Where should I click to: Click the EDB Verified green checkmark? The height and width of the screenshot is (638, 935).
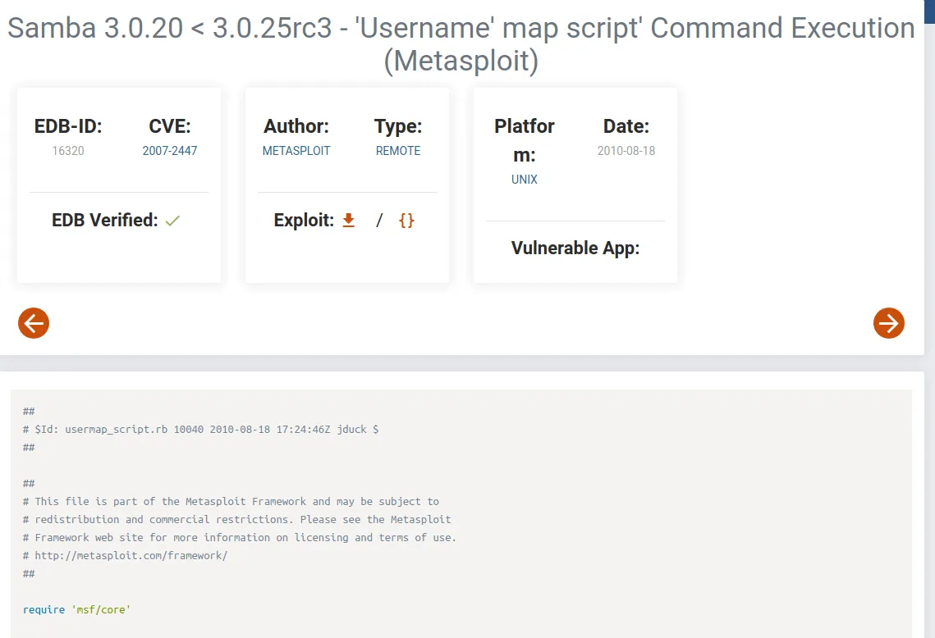(172, 221)
